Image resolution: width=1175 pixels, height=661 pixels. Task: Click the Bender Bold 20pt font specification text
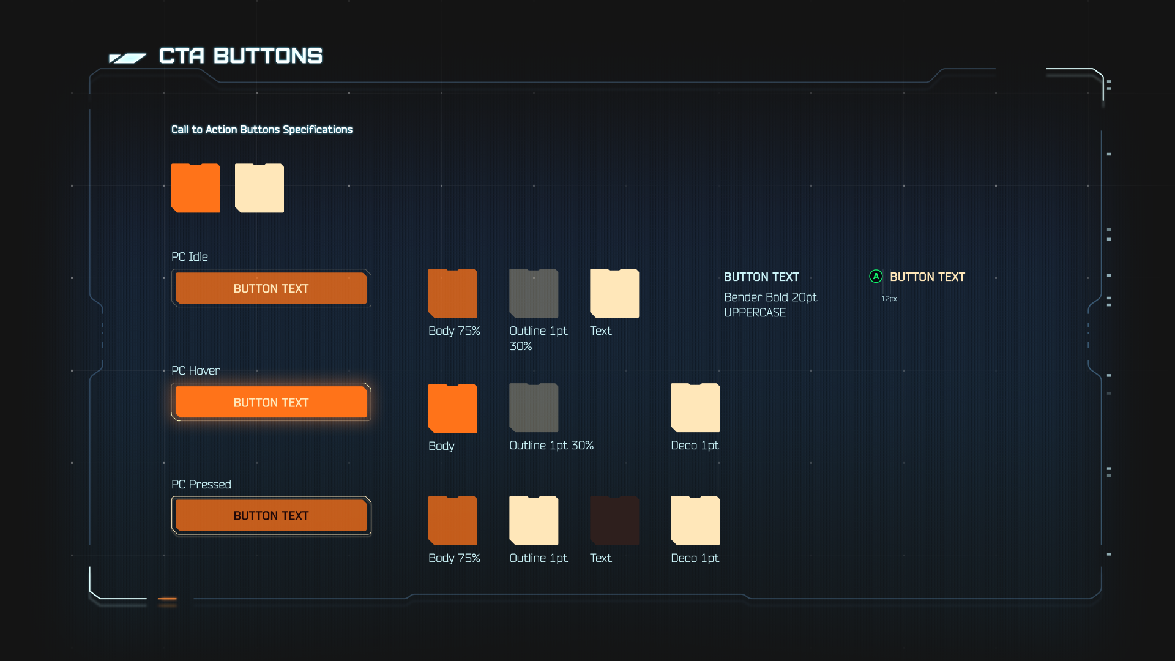pos(770,297)
